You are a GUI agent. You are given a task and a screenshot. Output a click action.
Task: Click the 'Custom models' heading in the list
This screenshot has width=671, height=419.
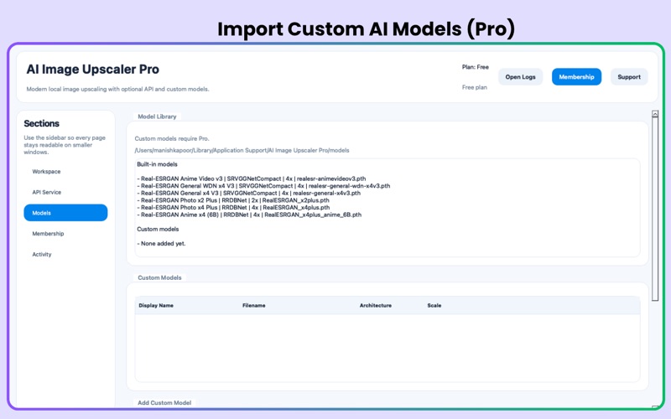158,229
